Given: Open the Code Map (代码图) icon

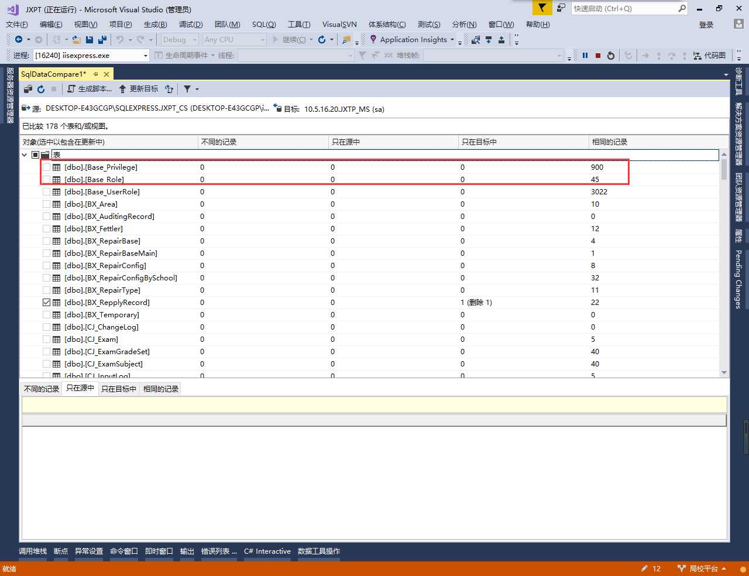Looking at the screenshot, I should click(698, 55).
